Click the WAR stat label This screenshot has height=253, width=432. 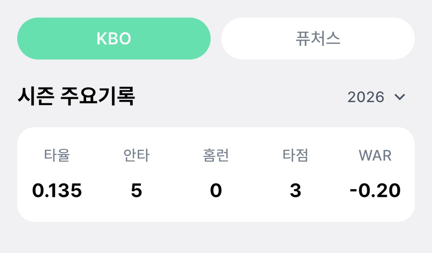[x=375, y=155]
